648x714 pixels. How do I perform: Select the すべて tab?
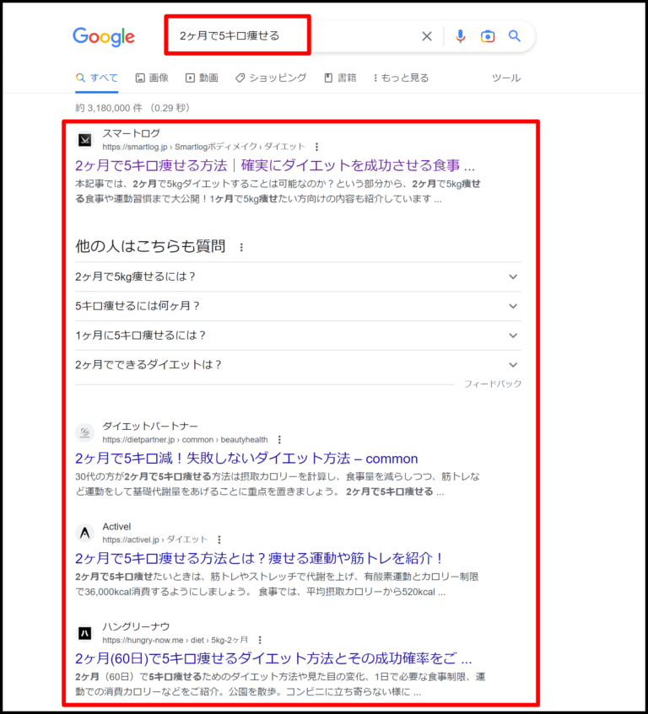pyautogui.click(x=96, y=78)
